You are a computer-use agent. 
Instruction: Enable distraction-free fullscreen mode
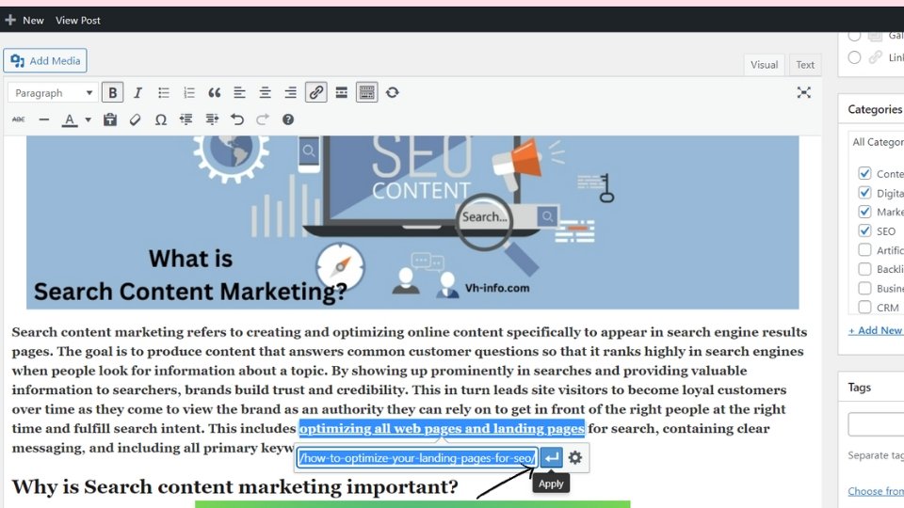click(803, 93)
